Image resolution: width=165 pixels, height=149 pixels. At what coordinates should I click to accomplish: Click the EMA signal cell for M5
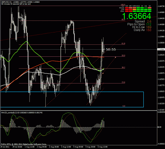(131, 11)
